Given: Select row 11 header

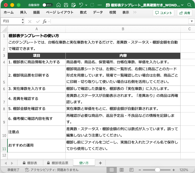Looking at the screenshot, I should tap(4, 146).
